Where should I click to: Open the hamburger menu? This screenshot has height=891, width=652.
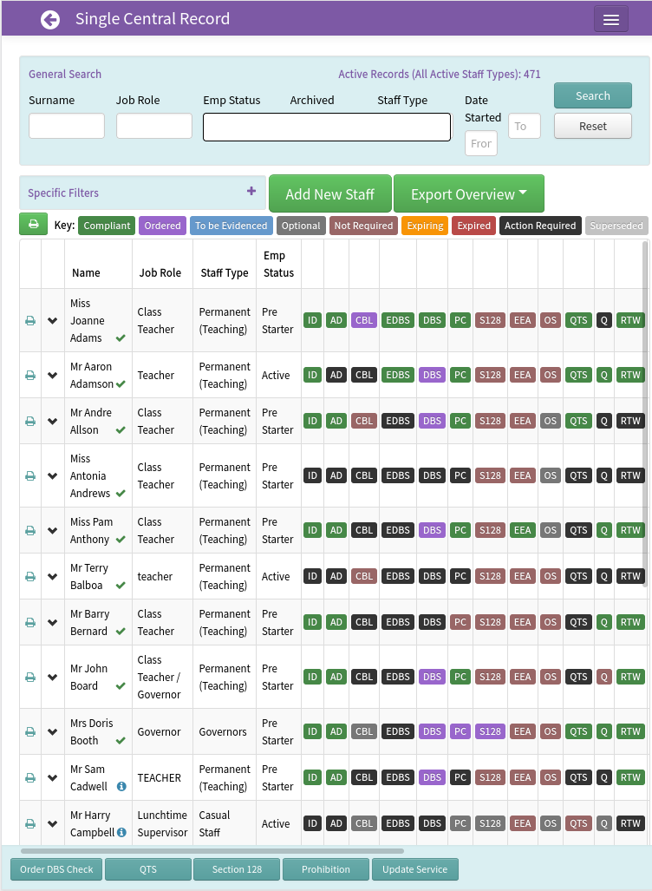coord(611,19)
